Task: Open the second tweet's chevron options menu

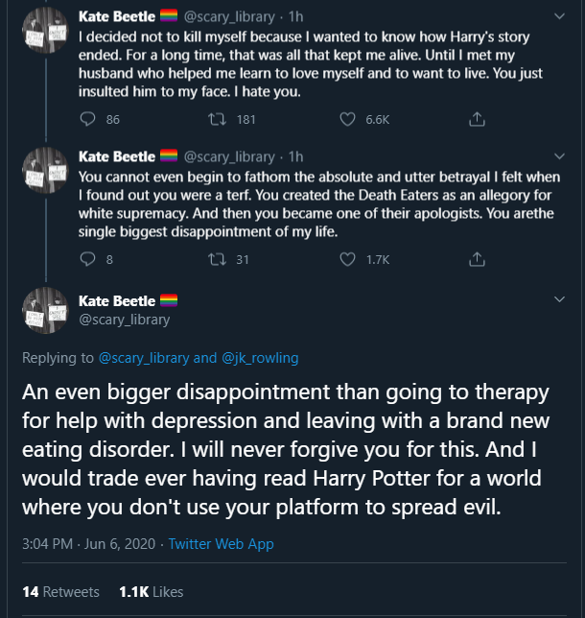Action: coord(559,156)
